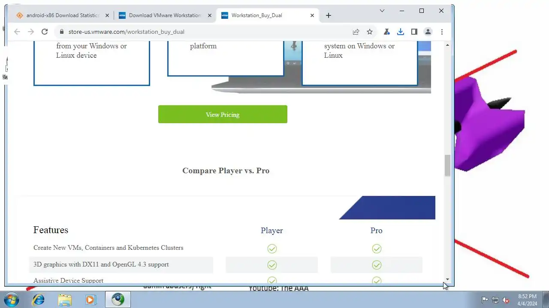This screenshot has width=549, height=308.
Task: Click the network tray icon
Action: pyautogui.click(x=495, y=300)
